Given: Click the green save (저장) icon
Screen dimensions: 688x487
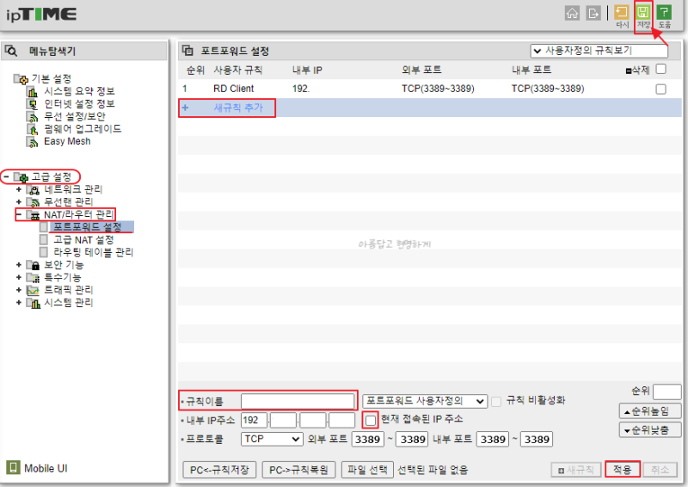Looking at the screenshot, I should click(643, 12).
